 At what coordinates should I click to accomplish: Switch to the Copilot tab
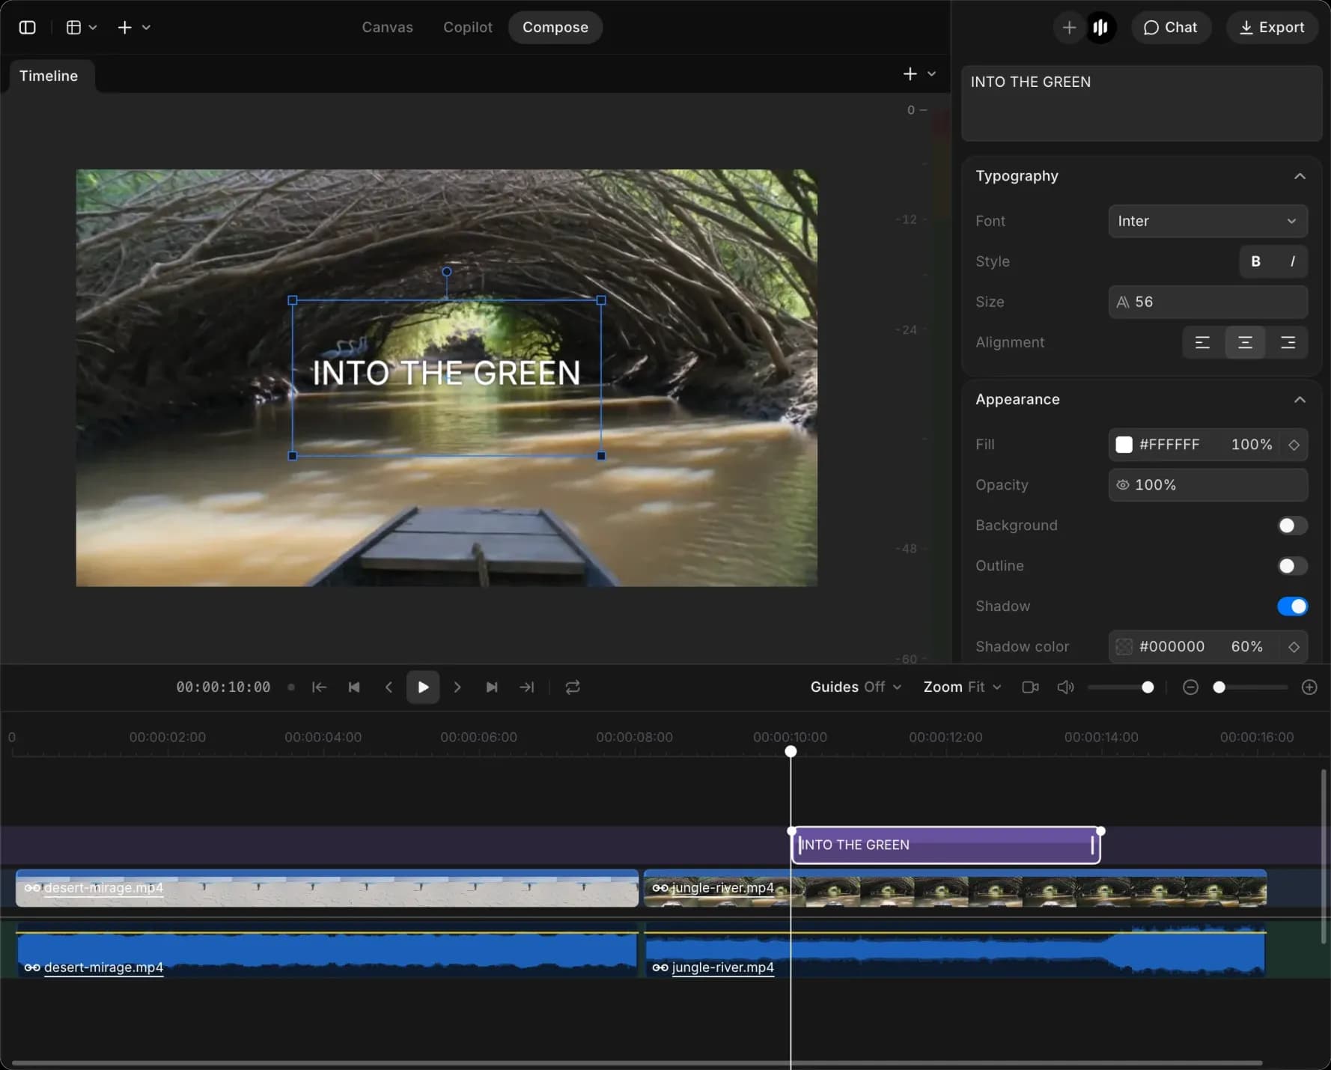click(468, 27)
